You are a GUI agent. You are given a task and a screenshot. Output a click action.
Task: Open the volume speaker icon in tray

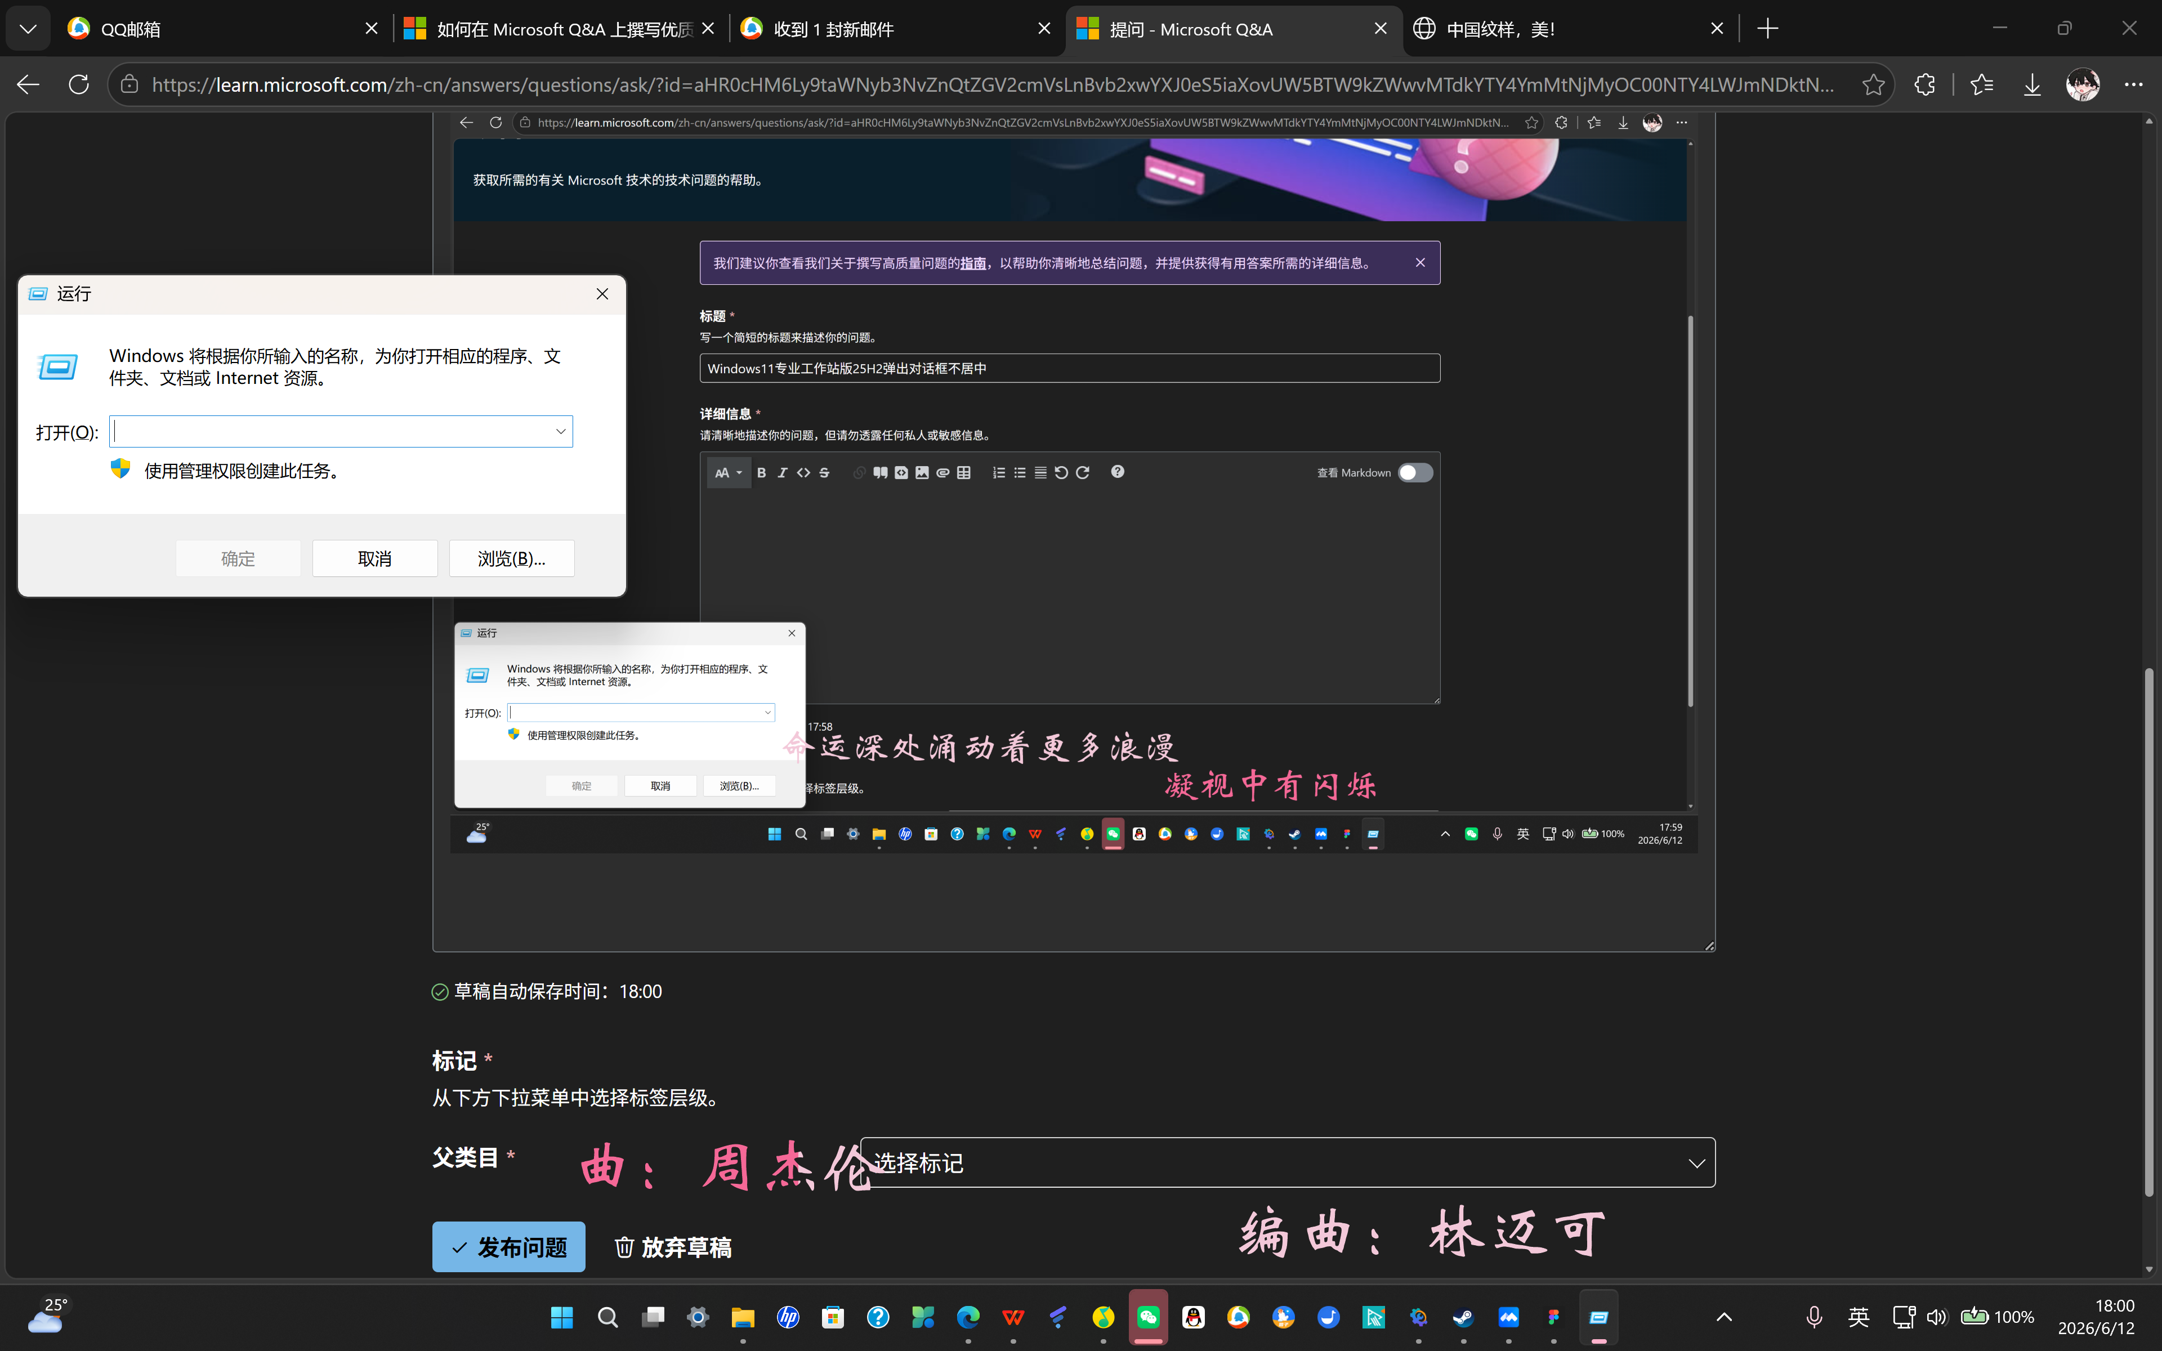[1936, 1317]
